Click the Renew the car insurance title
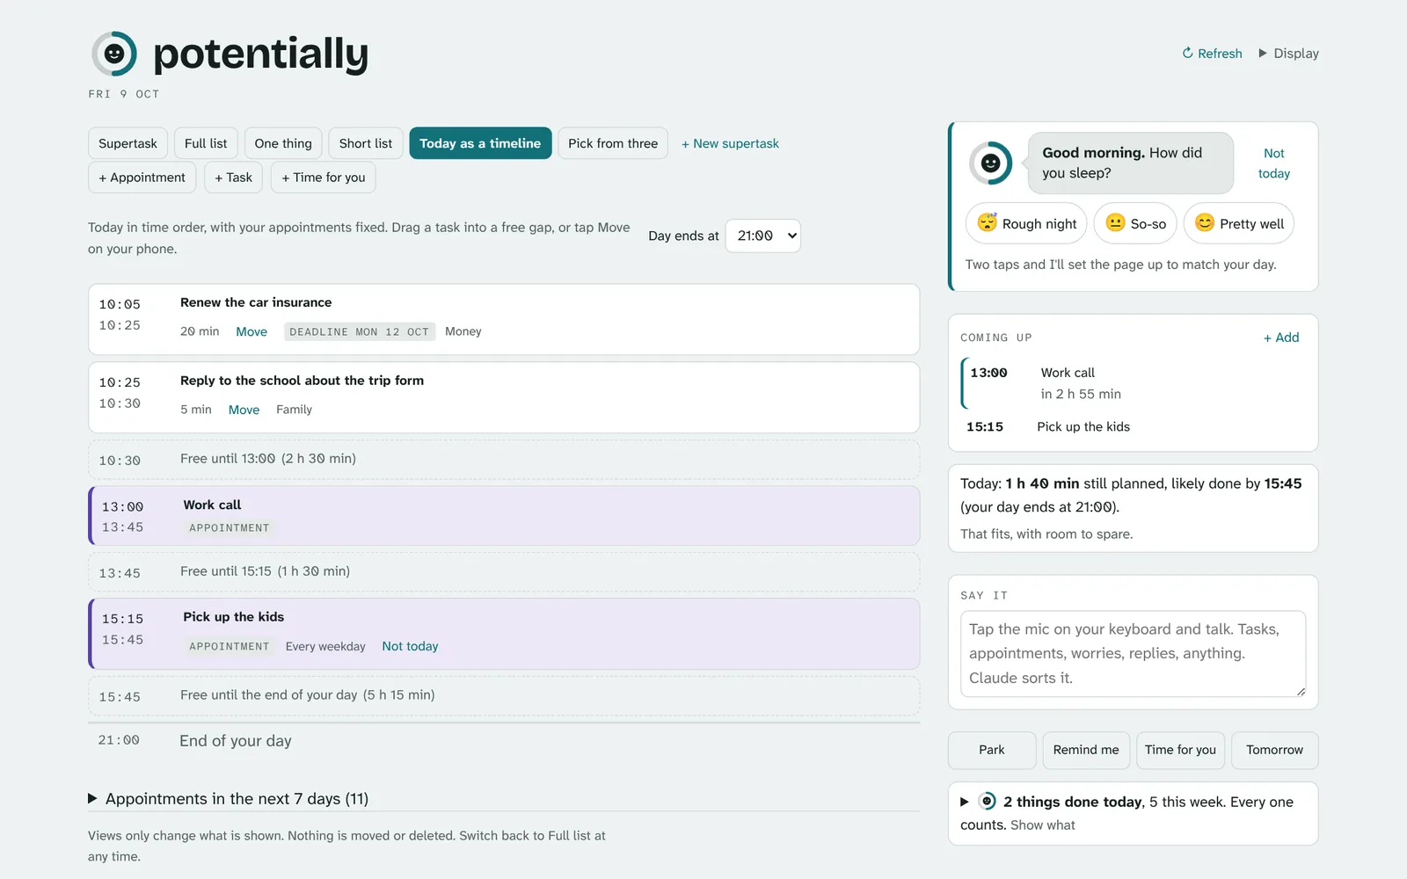The height and width of the screenshot is (879, 1407). [x=256, y=302]
